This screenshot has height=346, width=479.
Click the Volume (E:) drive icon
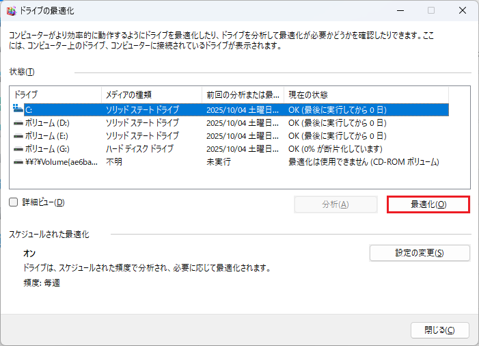pos(18,135)
